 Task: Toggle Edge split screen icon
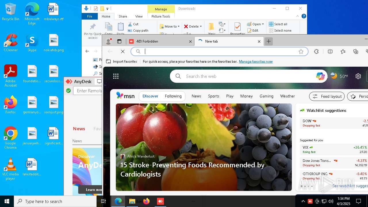click(330, 51)
